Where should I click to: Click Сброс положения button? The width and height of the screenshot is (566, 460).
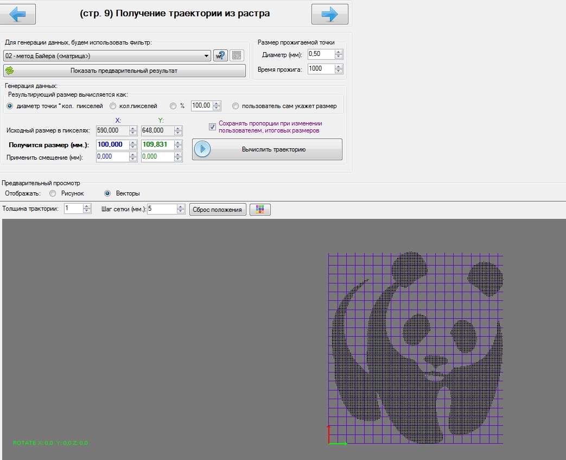[218, 210]
